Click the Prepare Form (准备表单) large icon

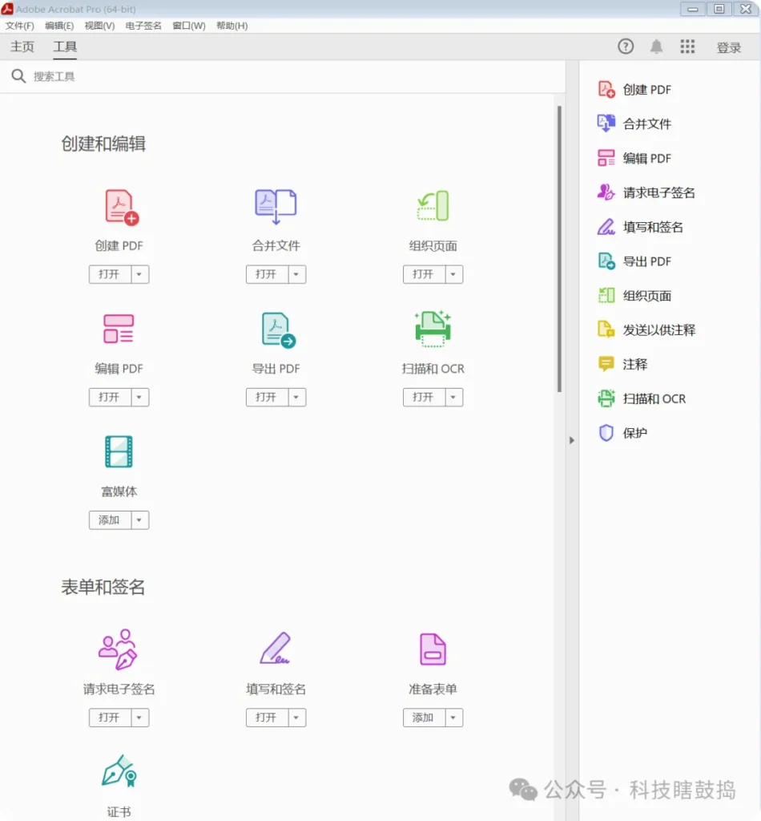(x=433, y=649)
